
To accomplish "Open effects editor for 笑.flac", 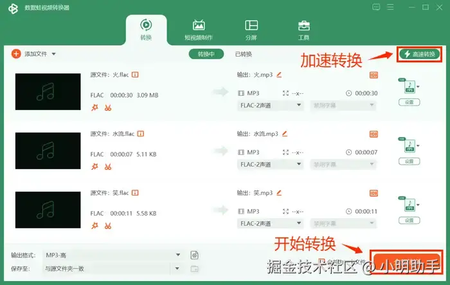I will point(94,226).
